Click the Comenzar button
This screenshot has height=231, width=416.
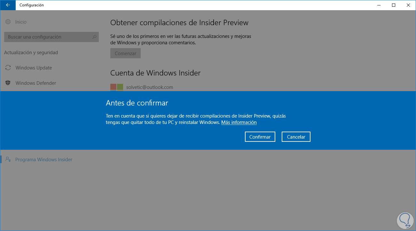click(x=125, y=54)
